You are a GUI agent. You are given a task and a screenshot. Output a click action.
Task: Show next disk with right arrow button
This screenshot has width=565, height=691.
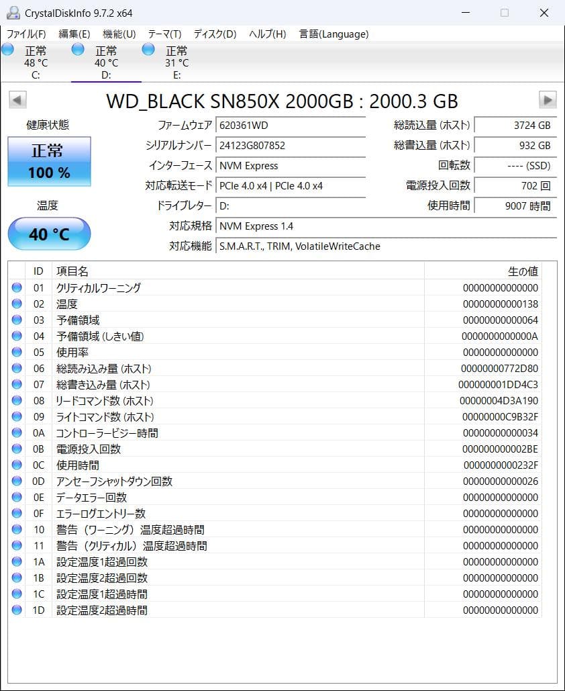(x=548, y=100)
